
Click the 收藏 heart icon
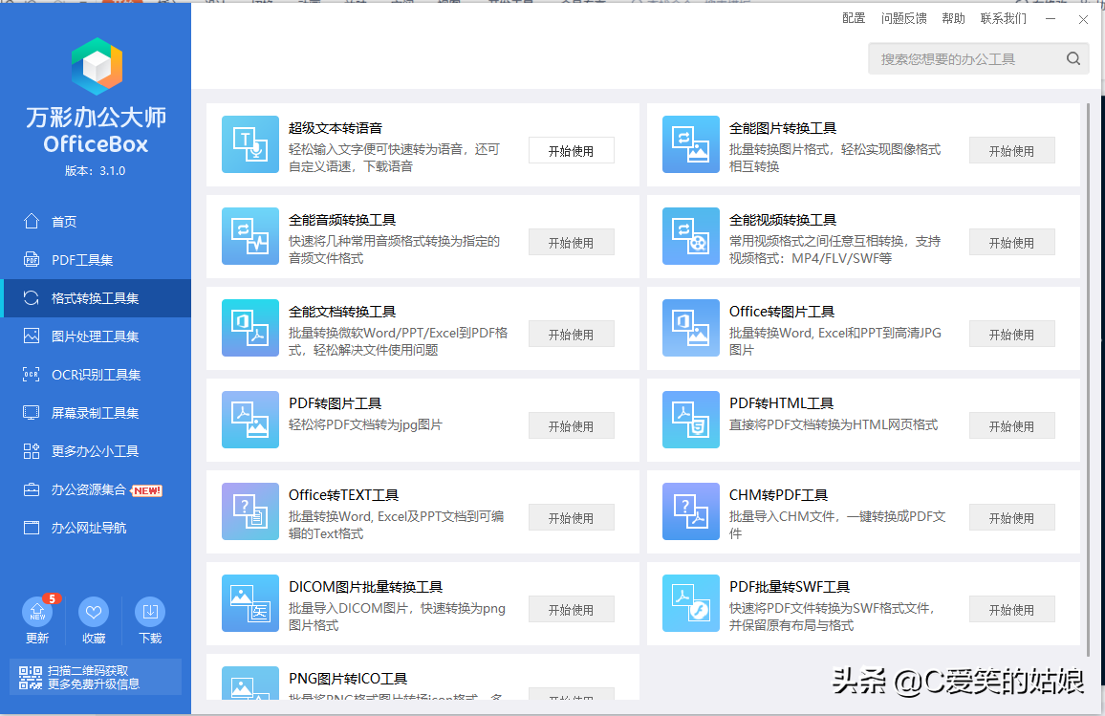[x=94, y=612]
